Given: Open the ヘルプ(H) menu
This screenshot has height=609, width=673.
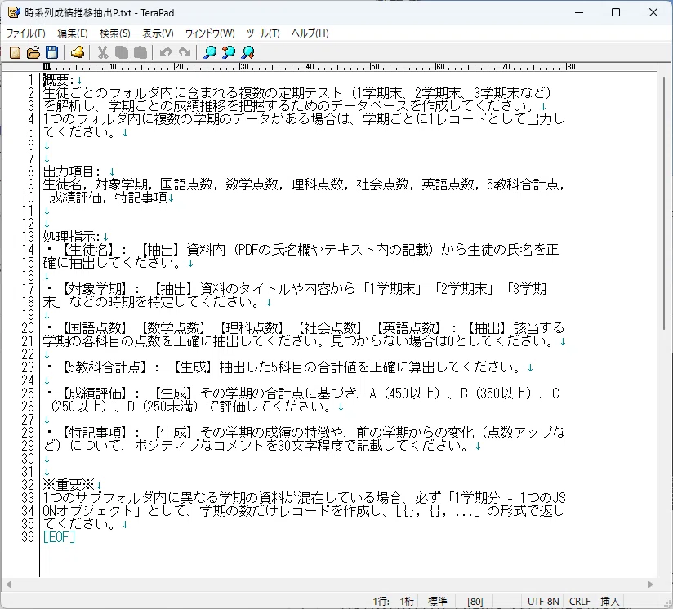Looking at the screenshot, I should [x=310, y=33].
